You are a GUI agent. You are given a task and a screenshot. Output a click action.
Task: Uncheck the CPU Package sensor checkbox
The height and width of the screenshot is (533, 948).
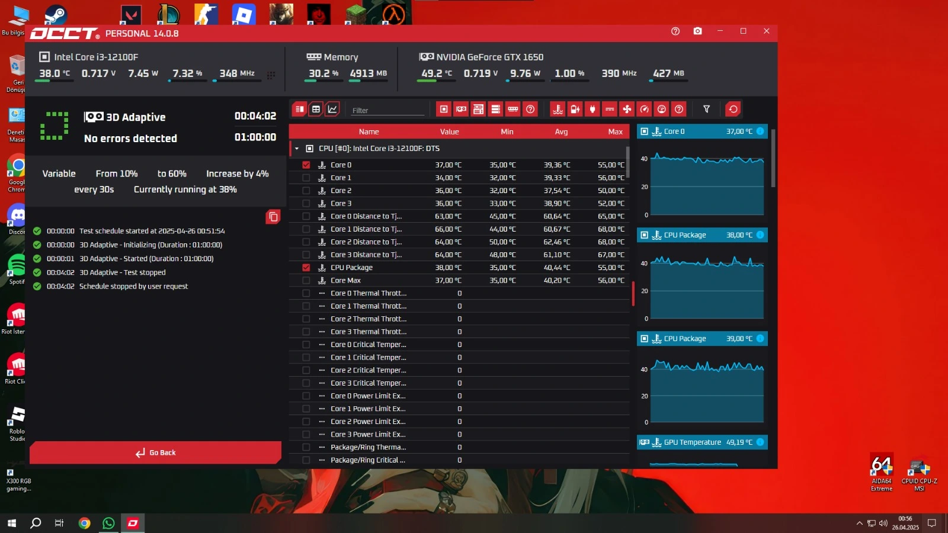[x=306, y=268]
